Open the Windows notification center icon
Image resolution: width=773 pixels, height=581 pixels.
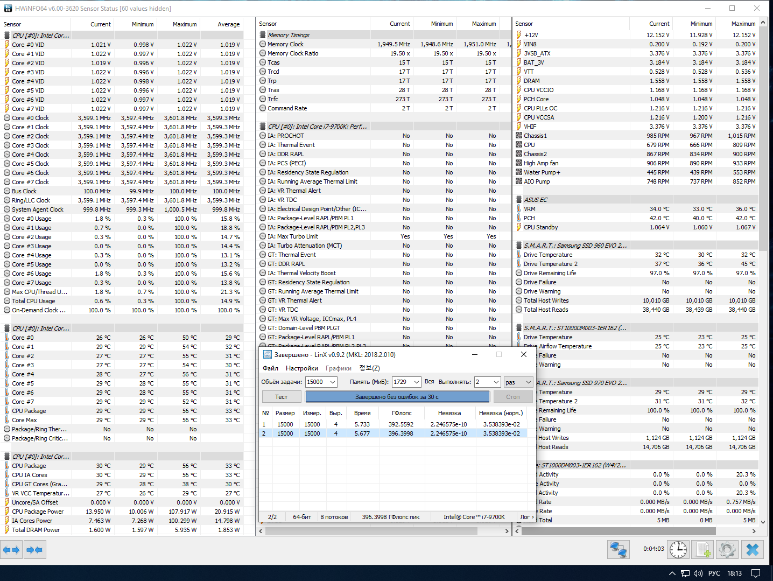tap(756, 573)
